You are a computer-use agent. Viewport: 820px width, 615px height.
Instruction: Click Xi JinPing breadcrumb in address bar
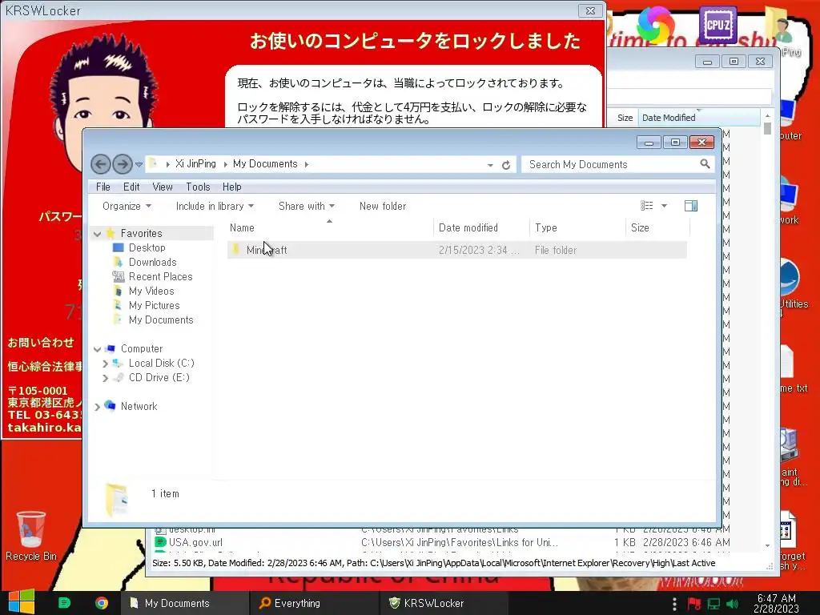(195, 163)
